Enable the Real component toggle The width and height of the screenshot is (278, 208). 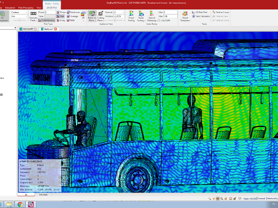(x=61, y=16)
